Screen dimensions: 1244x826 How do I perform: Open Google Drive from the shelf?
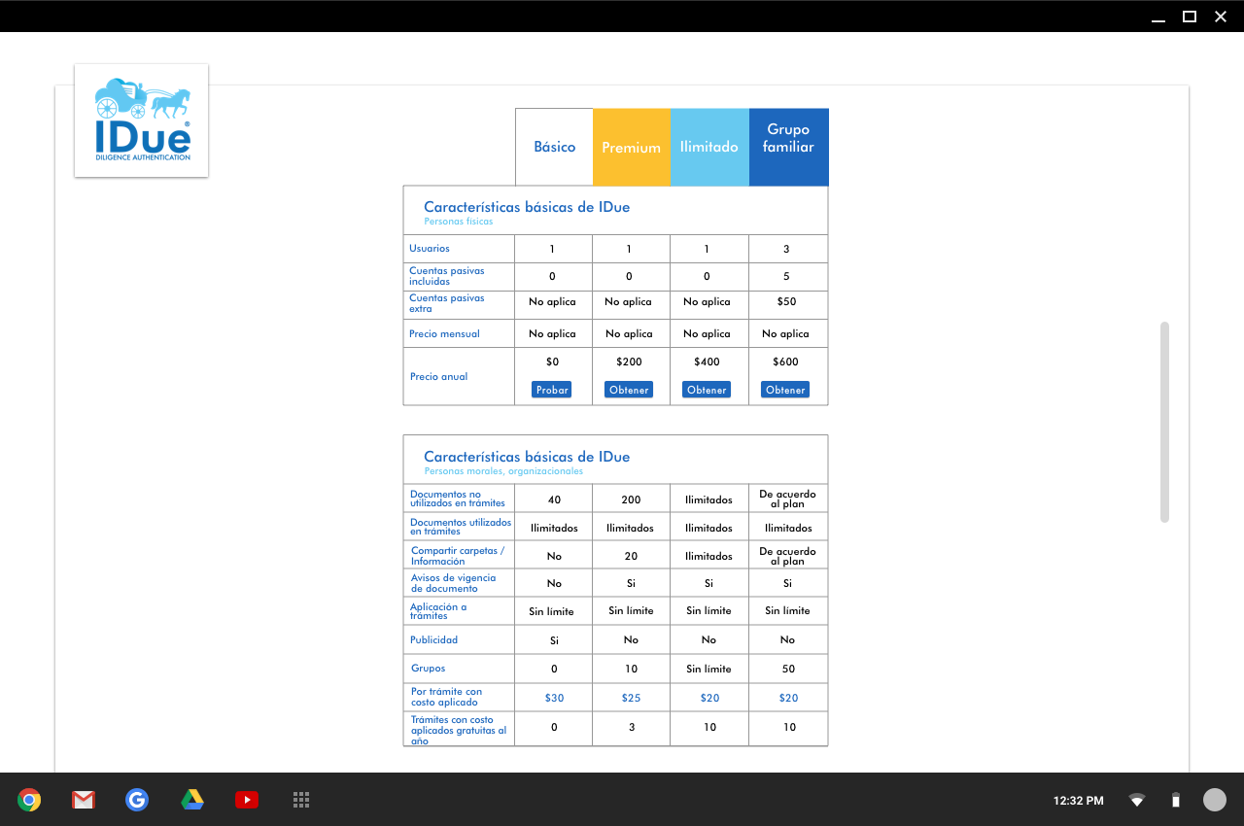pyautogui.click(x=192, y=800)
